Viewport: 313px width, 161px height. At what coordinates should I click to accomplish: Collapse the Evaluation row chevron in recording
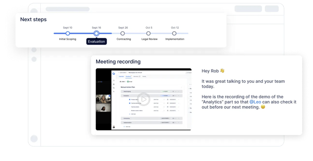[x=176, y=96]
